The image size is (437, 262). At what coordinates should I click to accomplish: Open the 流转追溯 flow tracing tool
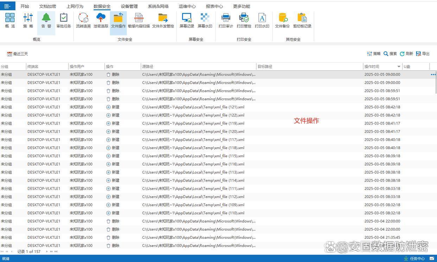point(83,20)
